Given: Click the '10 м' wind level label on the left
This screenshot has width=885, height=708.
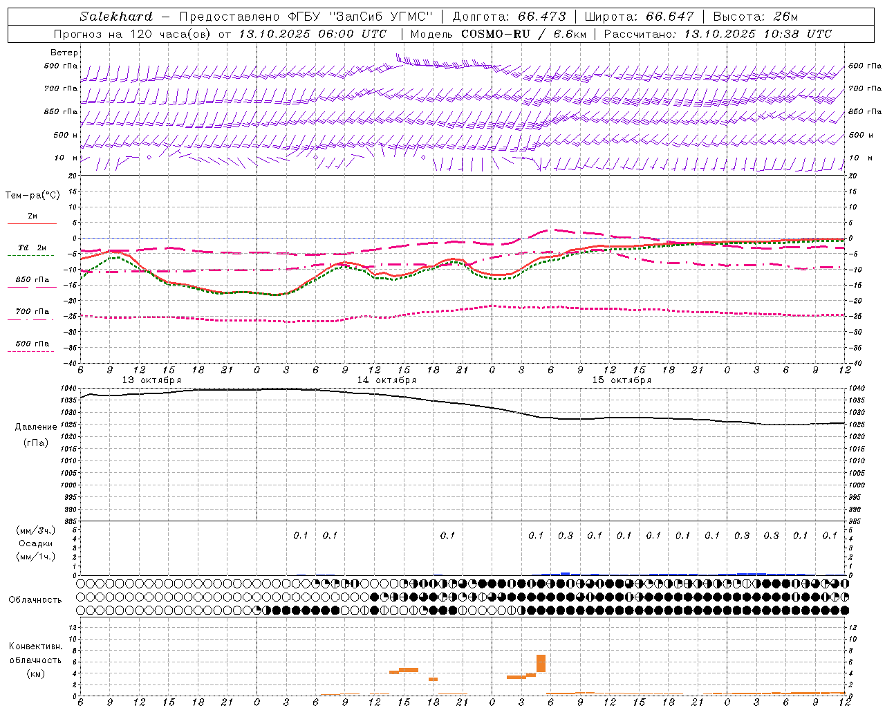Looking at the screenshot, I should tap(65, 158).
